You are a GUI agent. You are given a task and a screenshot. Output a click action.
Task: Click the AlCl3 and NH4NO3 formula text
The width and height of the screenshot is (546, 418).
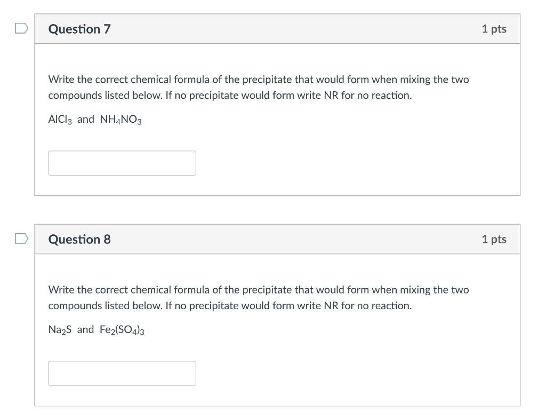pos(94,119)
